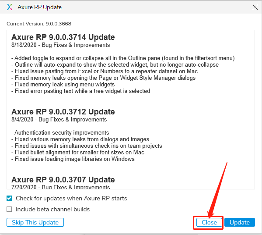Select the Axure RP 9.0.0.3714 Update heading
This screenshot has height=235, width=262.
click(x=63, y=37)
